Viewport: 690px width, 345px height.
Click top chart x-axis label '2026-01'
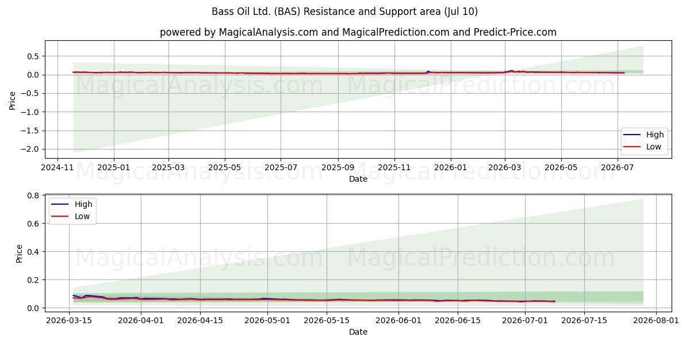pyautogui.click(x=450, y=167)
